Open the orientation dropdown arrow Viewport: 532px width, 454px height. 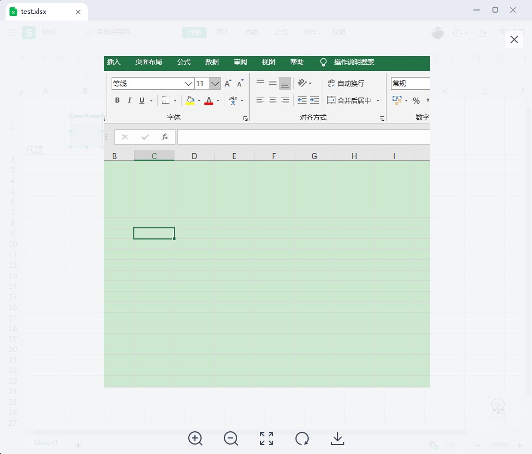click(x=310, y=83)
